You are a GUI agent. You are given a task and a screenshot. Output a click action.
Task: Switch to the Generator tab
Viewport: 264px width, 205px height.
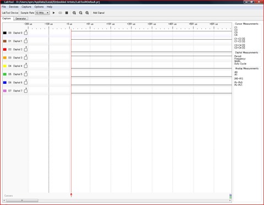20,19
